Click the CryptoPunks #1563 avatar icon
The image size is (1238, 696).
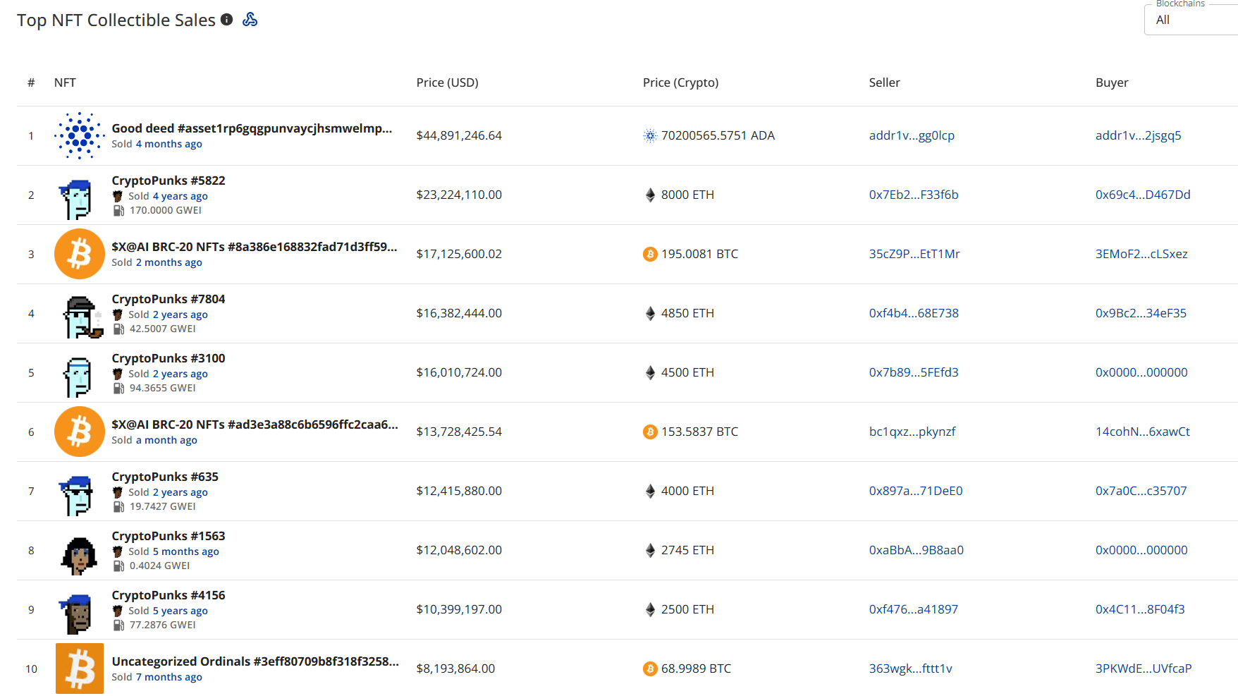[79, 554]
